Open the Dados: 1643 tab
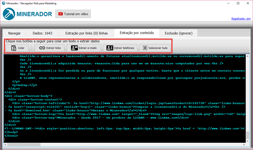The width and height of the screenshot is (253, 150). 42,33
